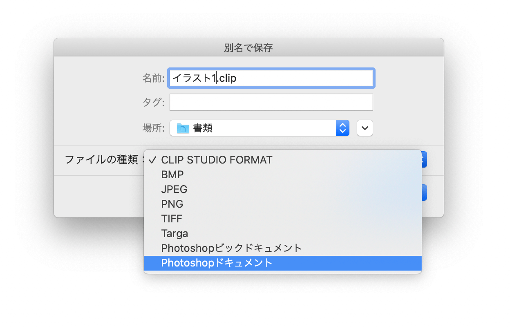Expand the dialog with the chevron button
This screenshot has height=327, width=510.
point(364,128)
